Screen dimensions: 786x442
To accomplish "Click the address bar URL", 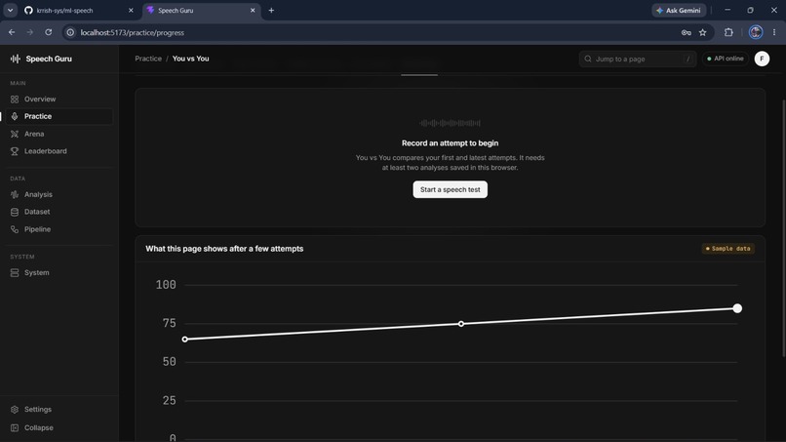I will [133, 32].
